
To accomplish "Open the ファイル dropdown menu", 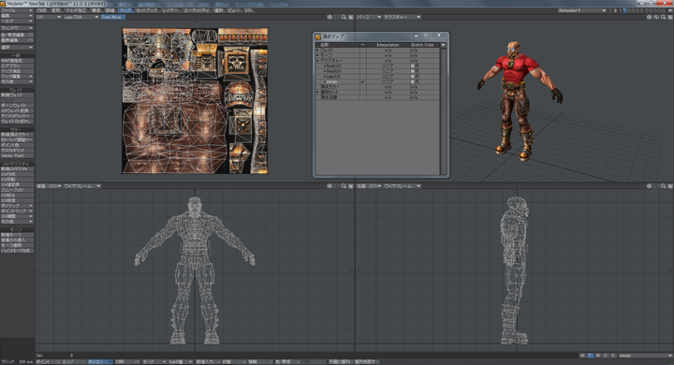I will click(x=17, y=10).
